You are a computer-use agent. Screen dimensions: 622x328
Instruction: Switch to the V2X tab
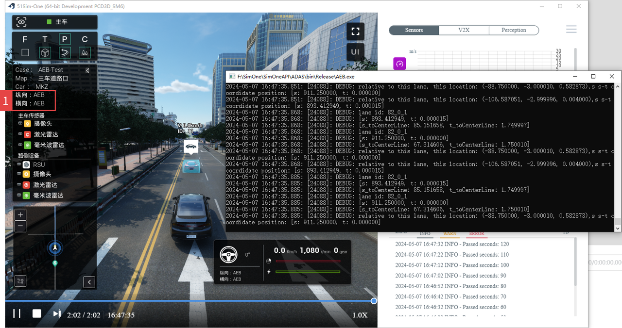[x=464, y=30]
